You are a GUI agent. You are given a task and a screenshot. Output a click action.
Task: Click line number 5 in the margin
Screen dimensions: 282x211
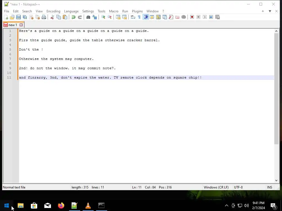click(10, 49)
